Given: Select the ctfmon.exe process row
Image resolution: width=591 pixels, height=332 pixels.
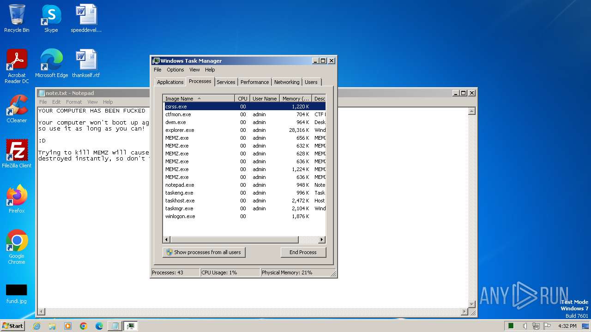Looking at the screenshot, I should point(245,114).
